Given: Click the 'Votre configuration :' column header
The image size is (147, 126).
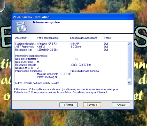Looking at the screenshot, I should [48, 38].
